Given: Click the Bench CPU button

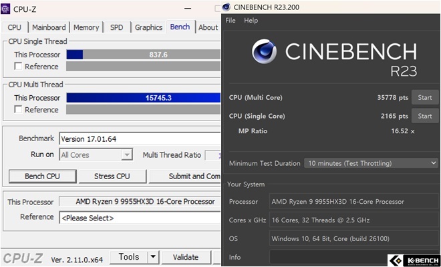Looking at the screenshot, I should pyautogui.click(x=43, y=176).
